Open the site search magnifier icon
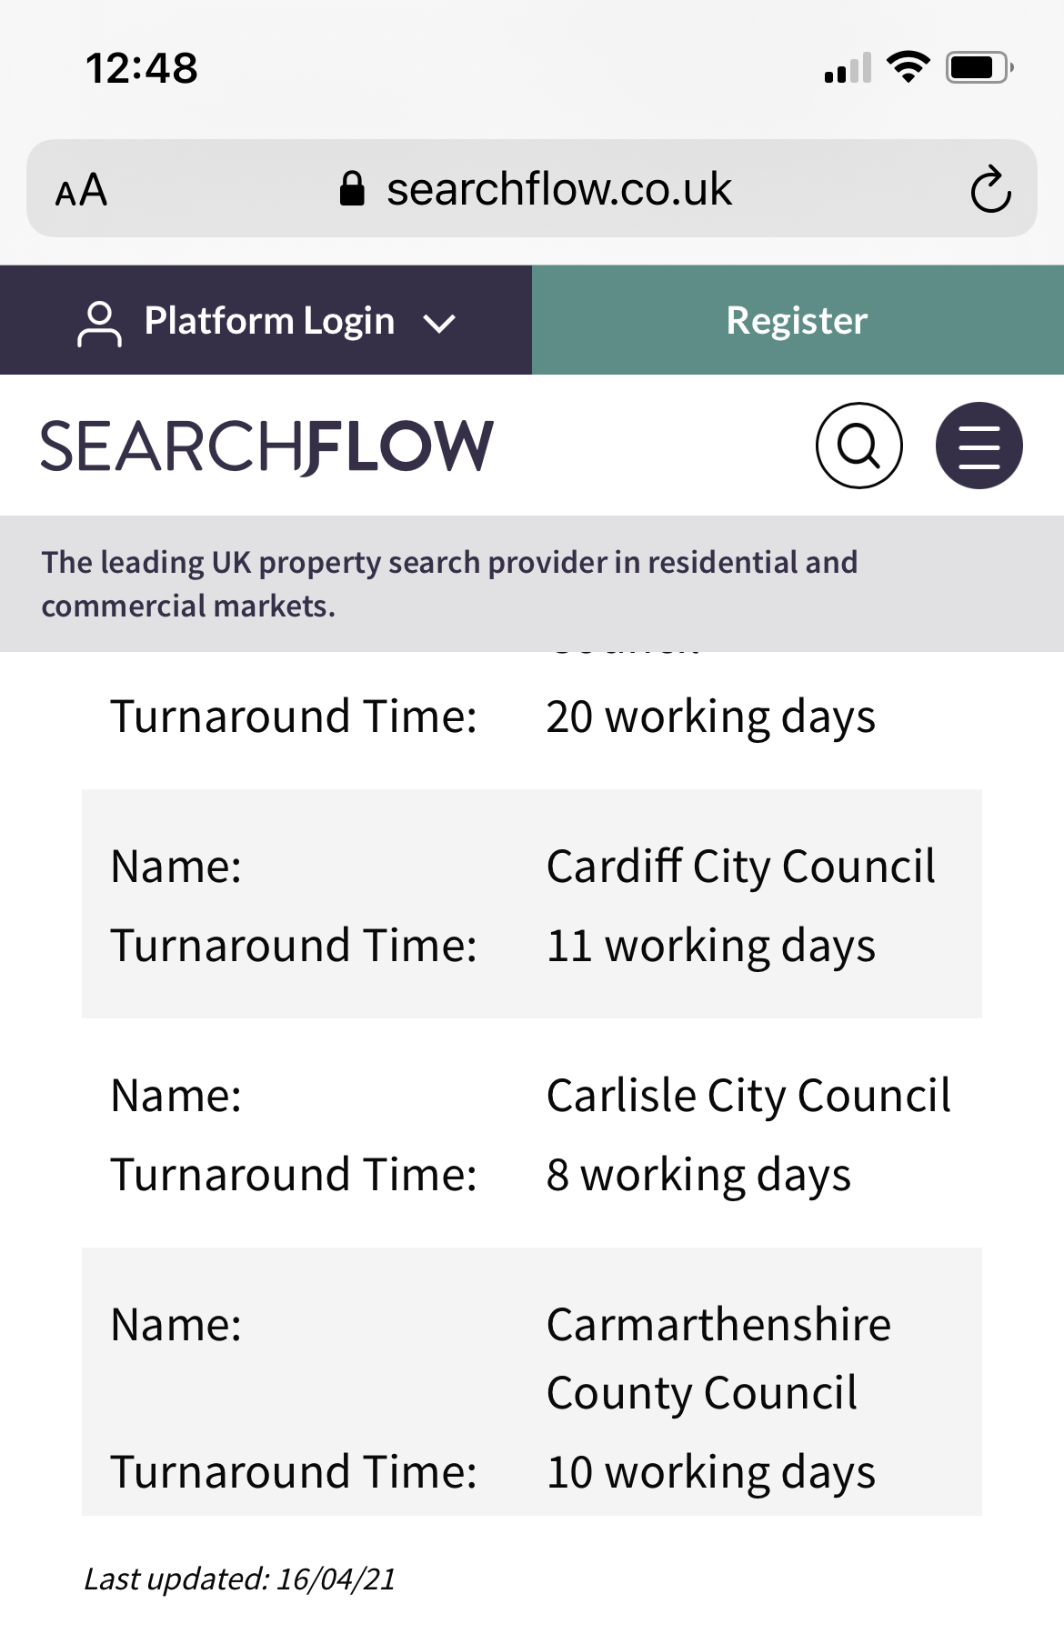1064x1634 pixels. click(x=858, y=446)
